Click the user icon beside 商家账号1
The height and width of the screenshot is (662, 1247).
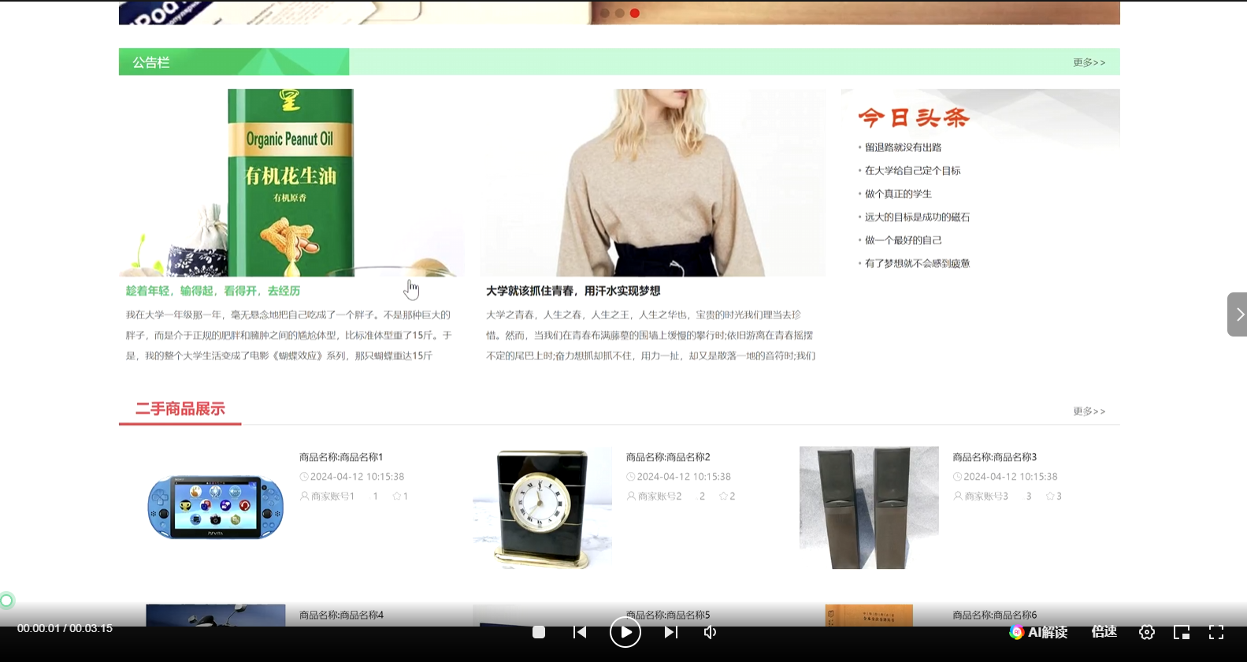[x=304, y=496]
